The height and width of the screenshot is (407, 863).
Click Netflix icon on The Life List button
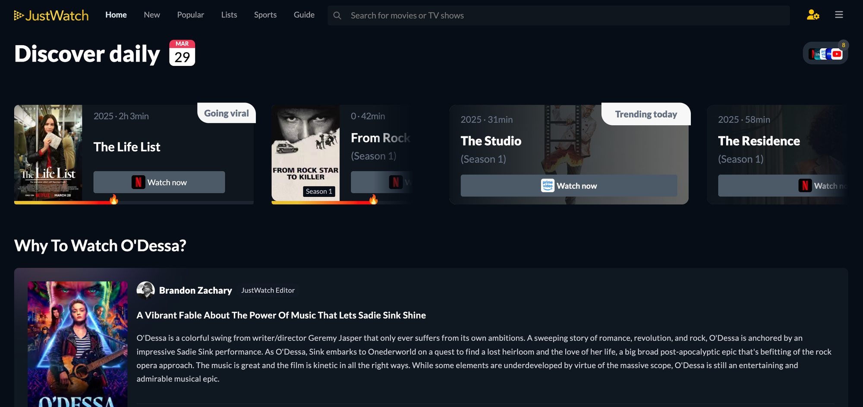[138, 182]
